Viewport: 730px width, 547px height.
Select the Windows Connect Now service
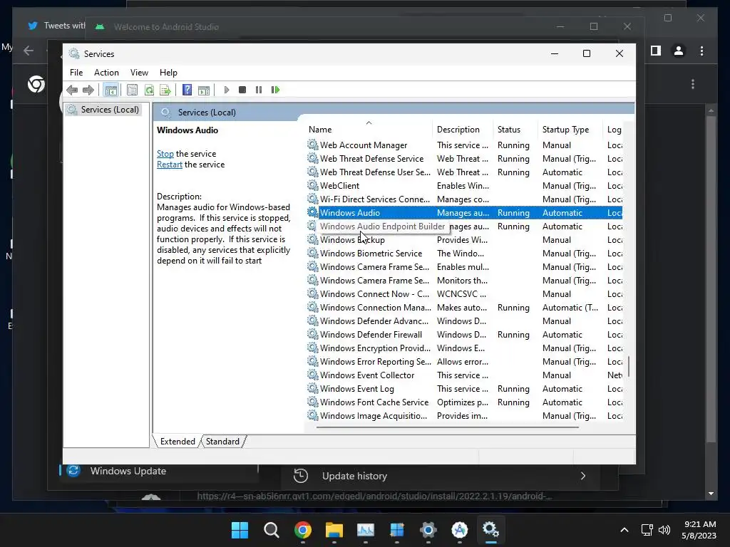(464, 294)
